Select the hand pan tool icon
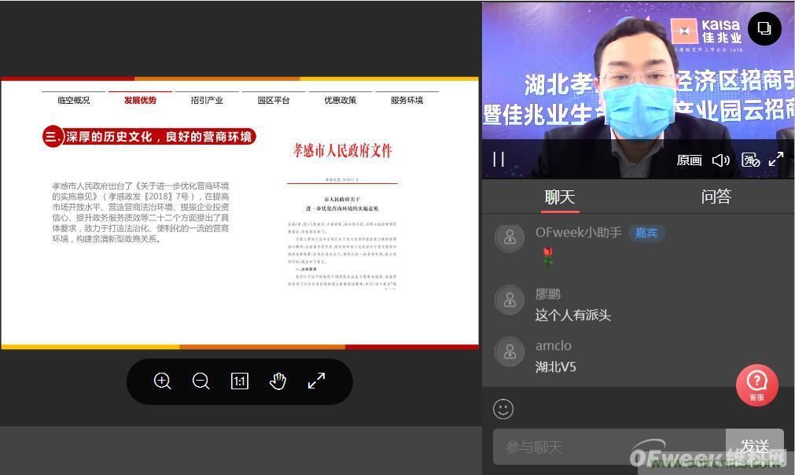The height and width of the screenshot is (475, 795). tap(278, 381)
